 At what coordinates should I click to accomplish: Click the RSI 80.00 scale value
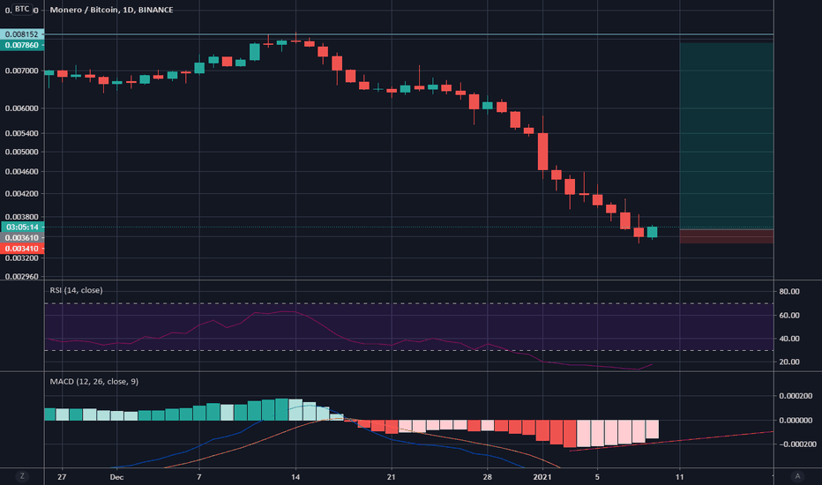[789, 292]
